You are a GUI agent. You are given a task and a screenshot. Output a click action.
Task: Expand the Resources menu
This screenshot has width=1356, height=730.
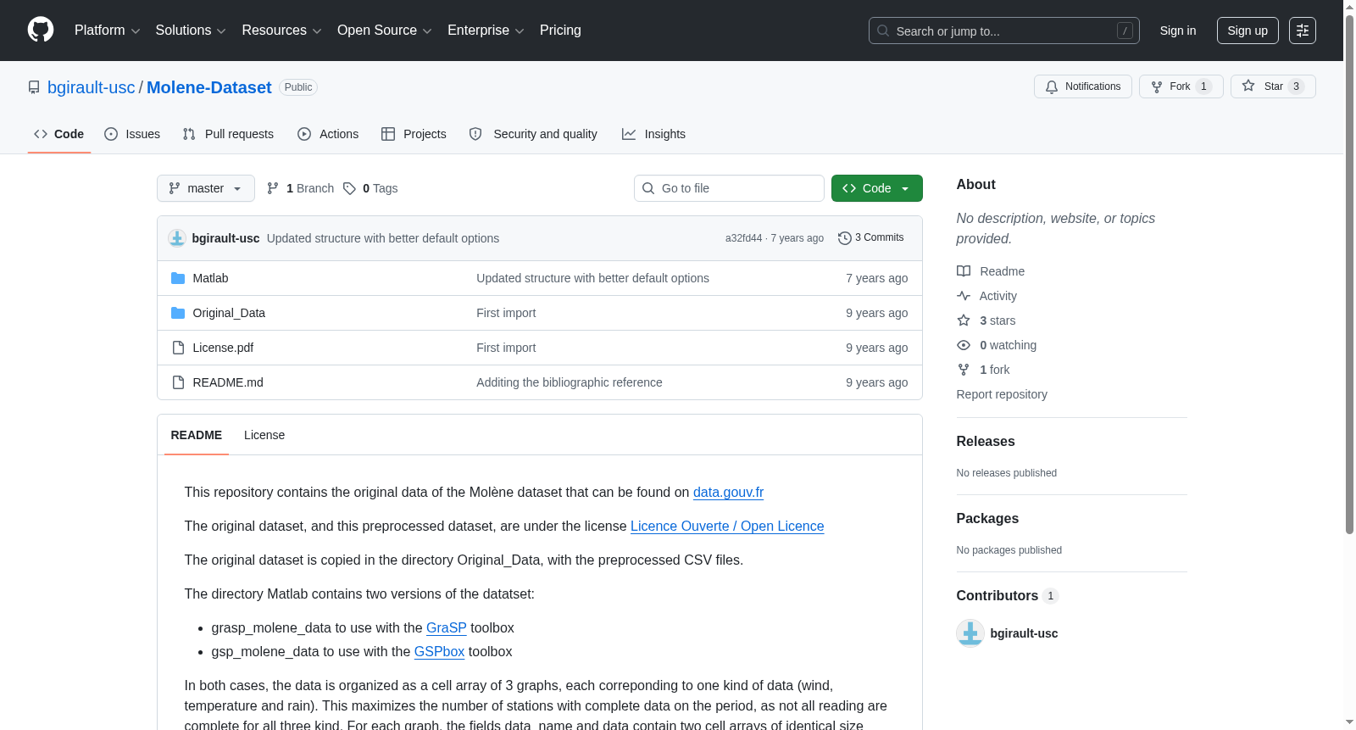(282, 31)
